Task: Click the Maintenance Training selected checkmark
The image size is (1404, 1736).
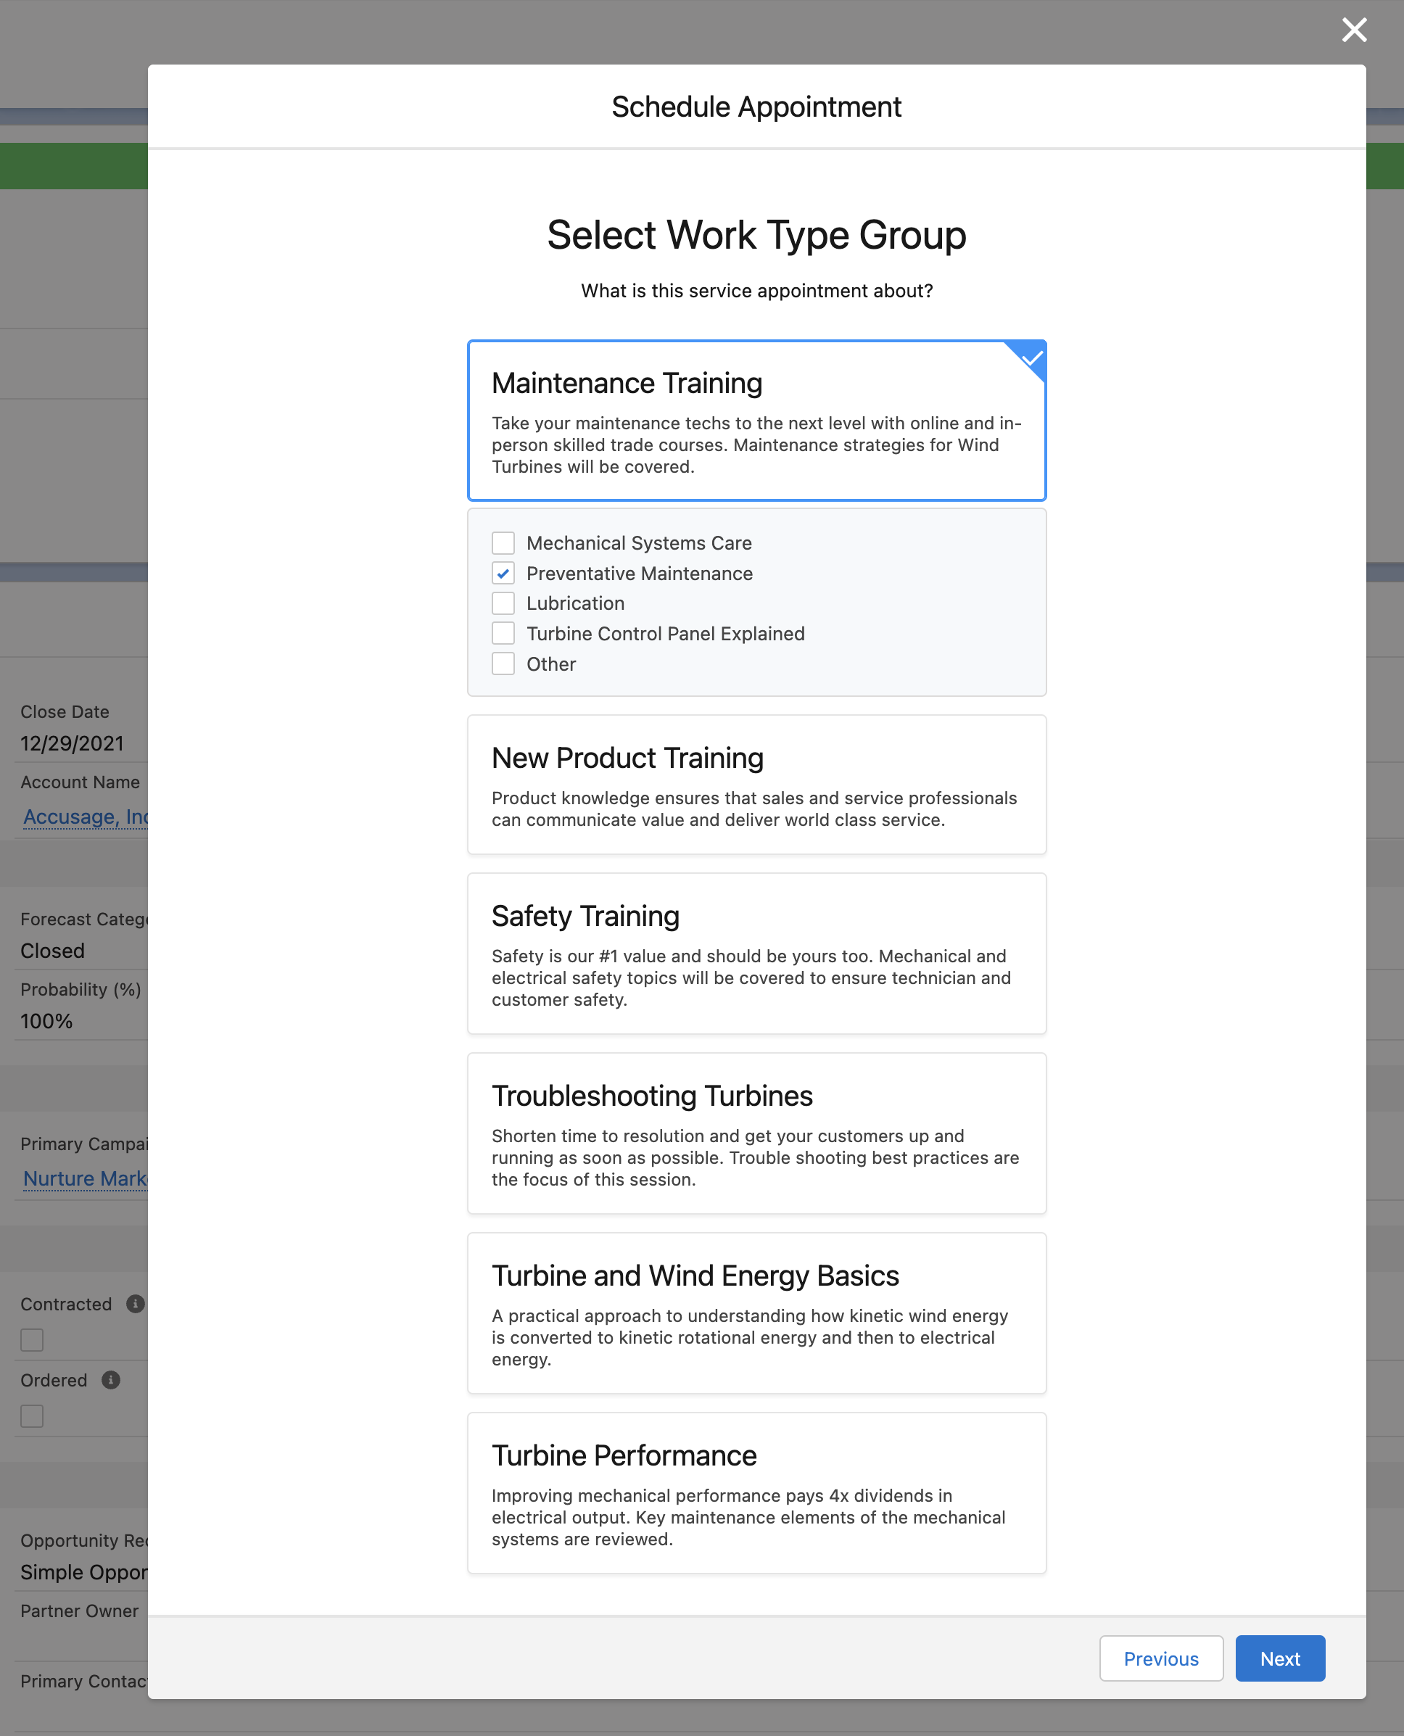Action: [1031, 357]
